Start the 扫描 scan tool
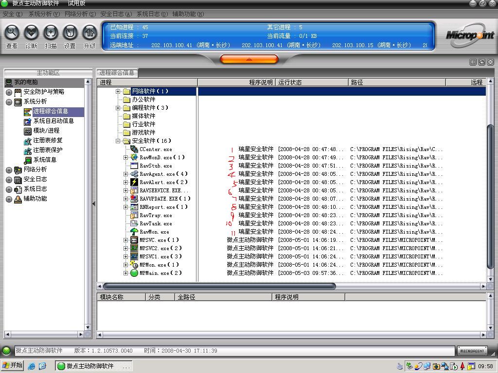 point(51,33)
